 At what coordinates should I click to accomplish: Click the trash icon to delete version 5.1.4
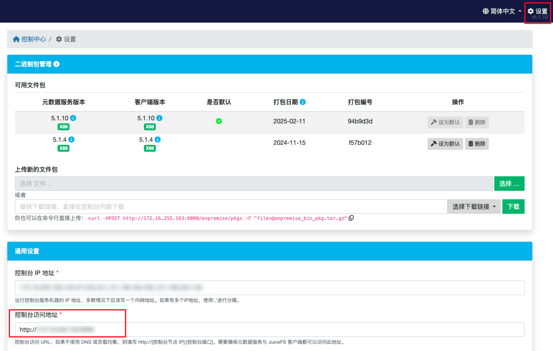pyautogui.click(x=477, y=144)
